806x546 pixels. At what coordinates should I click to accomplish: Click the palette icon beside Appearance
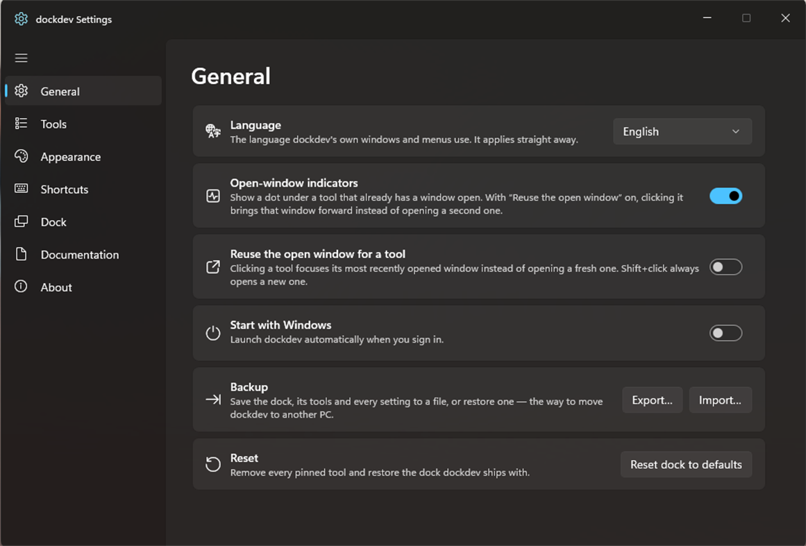click(x=21, y=156)
